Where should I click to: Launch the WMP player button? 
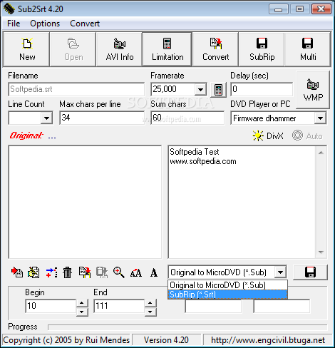click(313, 90)
